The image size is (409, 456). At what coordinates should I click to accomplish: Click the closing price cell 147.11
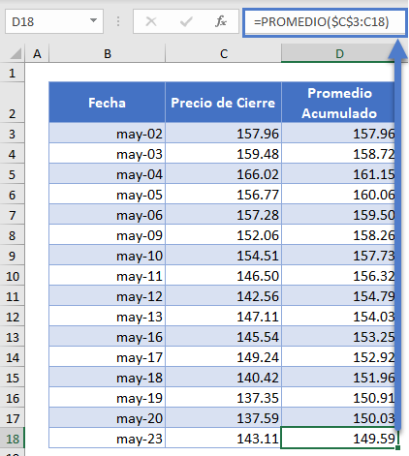(223, 317)
